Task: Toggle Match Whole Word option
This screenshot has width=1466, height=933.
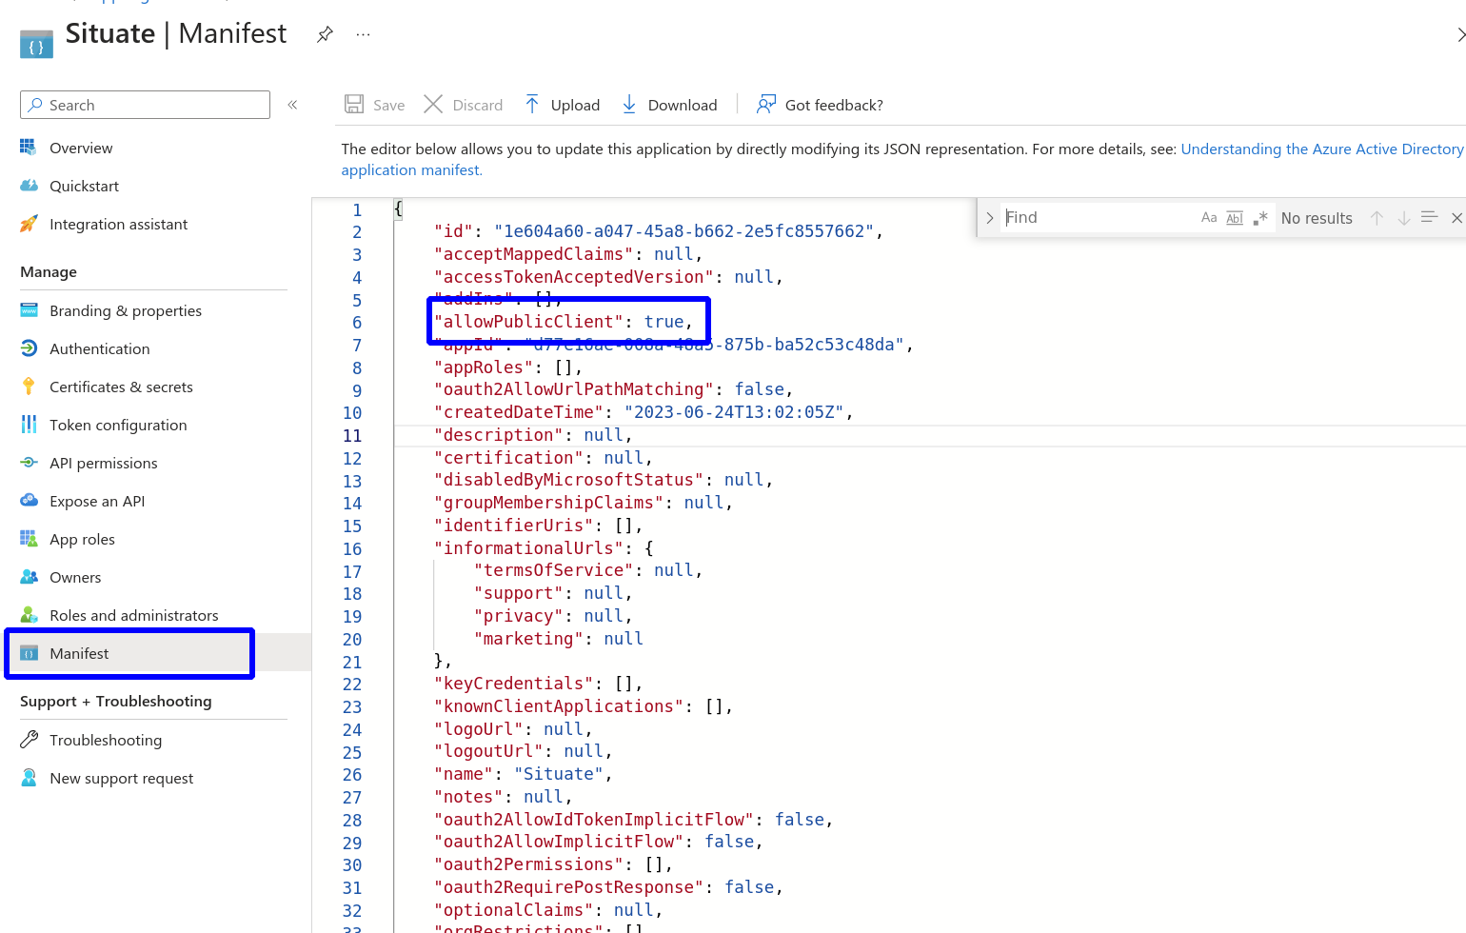Action: (x=1235, y=218)
